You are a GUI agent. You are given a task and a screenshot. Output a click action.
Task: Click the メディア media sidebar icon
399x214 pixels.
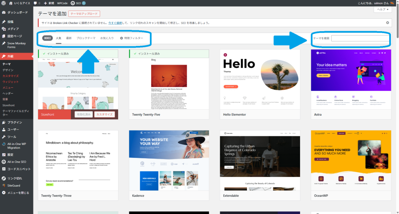[x=4, y=29]
